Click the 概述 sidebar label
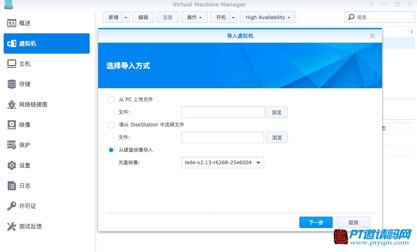This screenshot has width=417, height=252. tap(25, 24)
